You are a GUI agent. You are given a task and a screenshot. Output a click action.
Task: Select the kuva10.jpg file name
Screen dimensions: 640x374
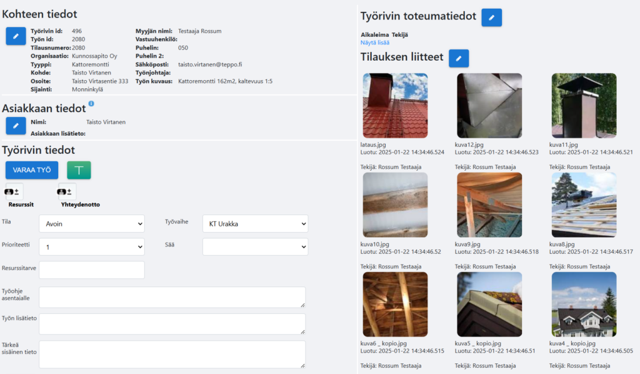click(375, 244)
